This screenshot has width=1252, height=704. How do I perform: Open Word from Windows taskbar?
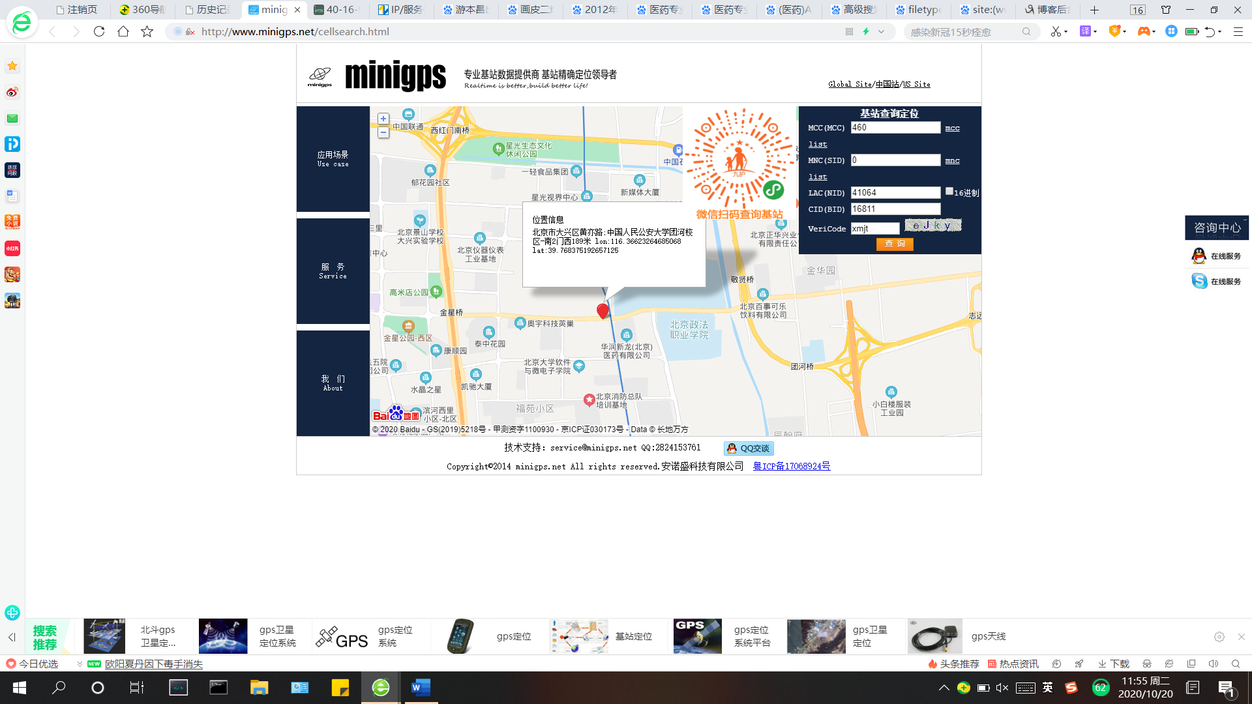[x=421, y=687]
